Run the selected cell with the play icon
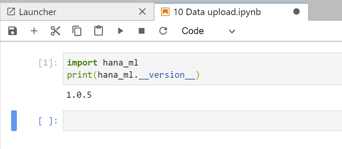The width and height of the screenshot is (342, 149). tap(120, 31)
